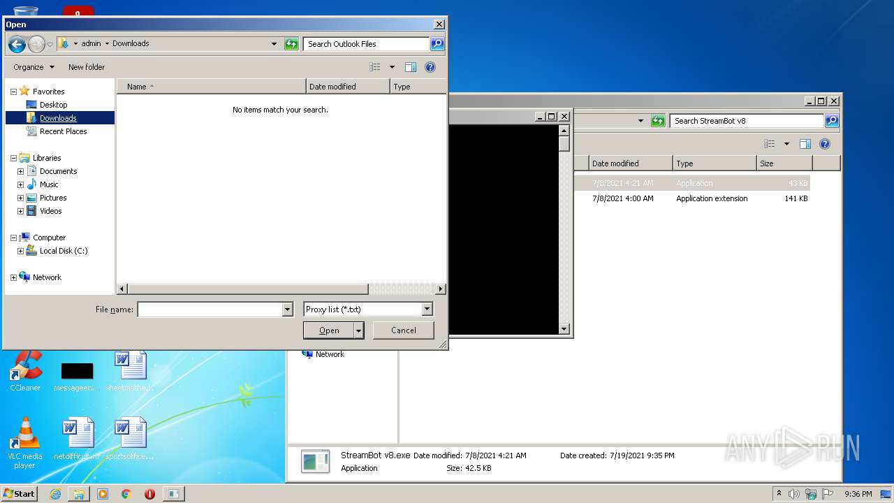Click the Open button
Screen dimensions: 894x503
[x=329, y=330]
